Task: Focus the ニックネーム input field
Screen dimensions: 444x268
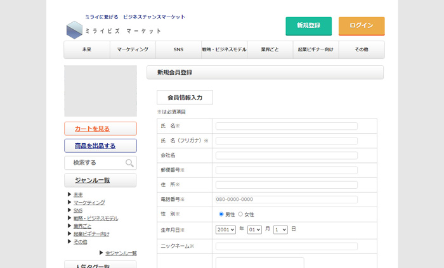Action: point(286,246)
